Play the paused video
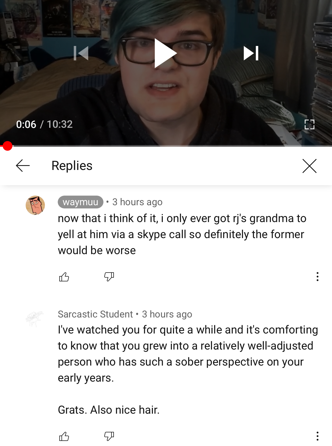 (x=165, y=53)
